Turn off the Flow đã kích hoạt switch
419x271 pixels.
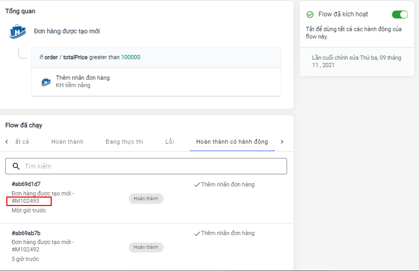coord(399,15)
